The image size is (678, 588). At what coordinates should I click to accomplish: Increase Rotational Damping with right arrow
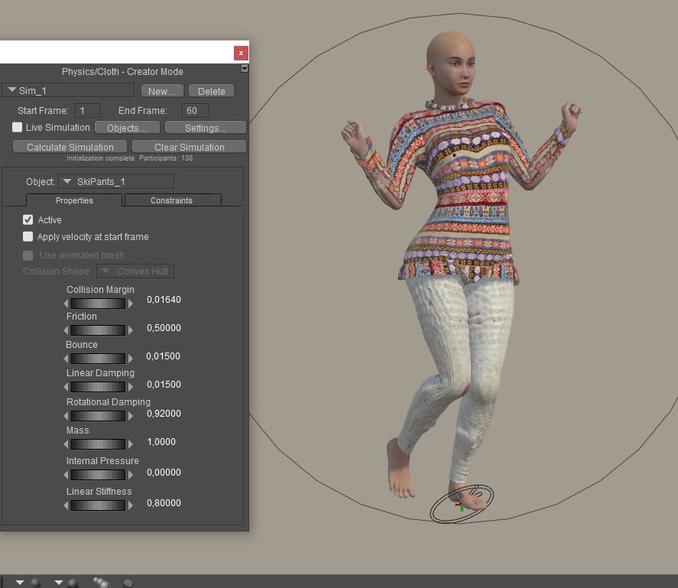(131, 416)
